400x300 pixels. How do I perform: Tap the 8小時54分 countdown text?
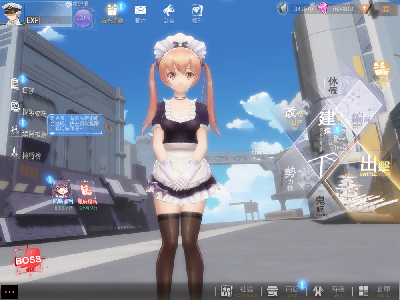(88, 208)
